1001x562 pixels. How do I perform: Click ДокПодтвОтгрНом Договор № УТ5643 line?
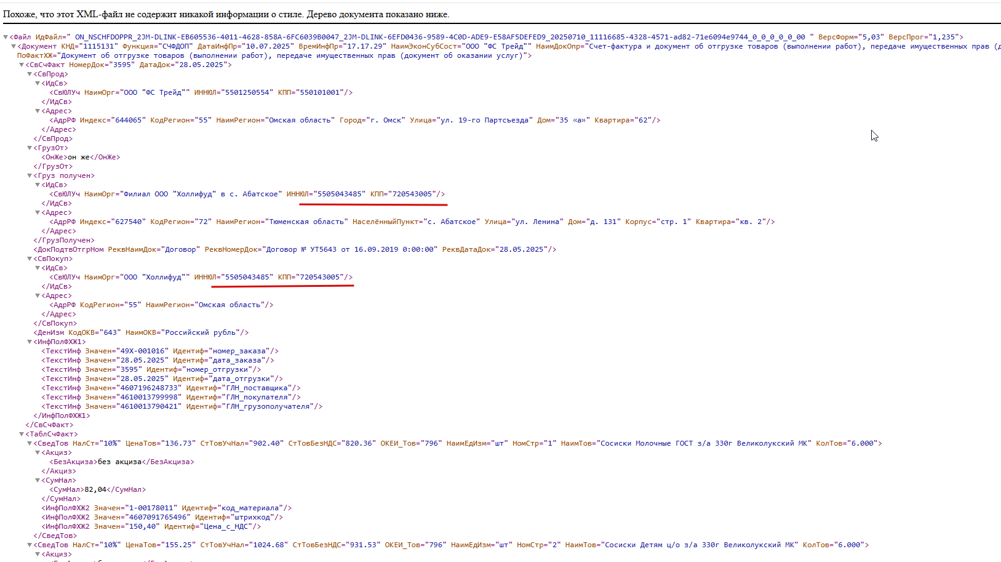(x=295, y=249)
